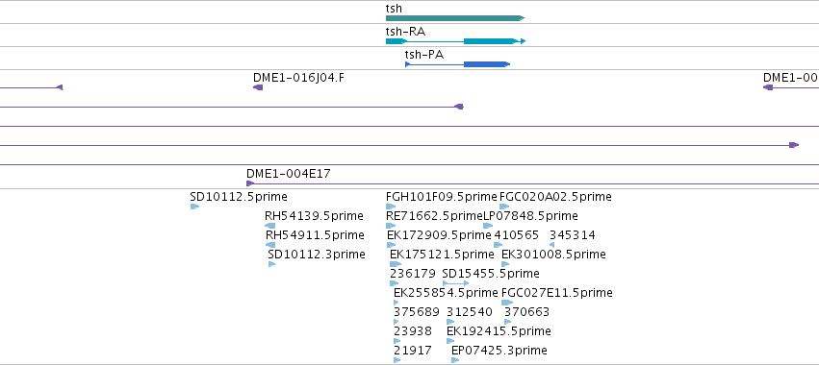Click the RE71662.5prime label text
This screenshot has width=819, height=365.
click(435, 216)
